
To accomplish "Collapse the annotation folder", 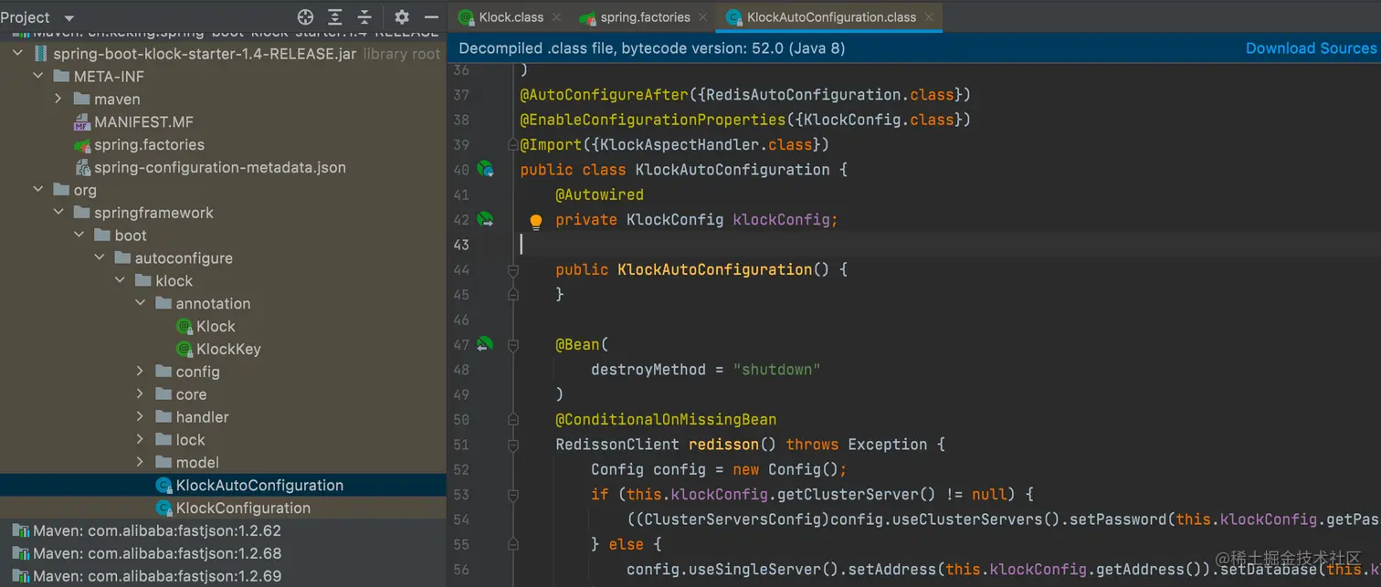I will [140, 303].
